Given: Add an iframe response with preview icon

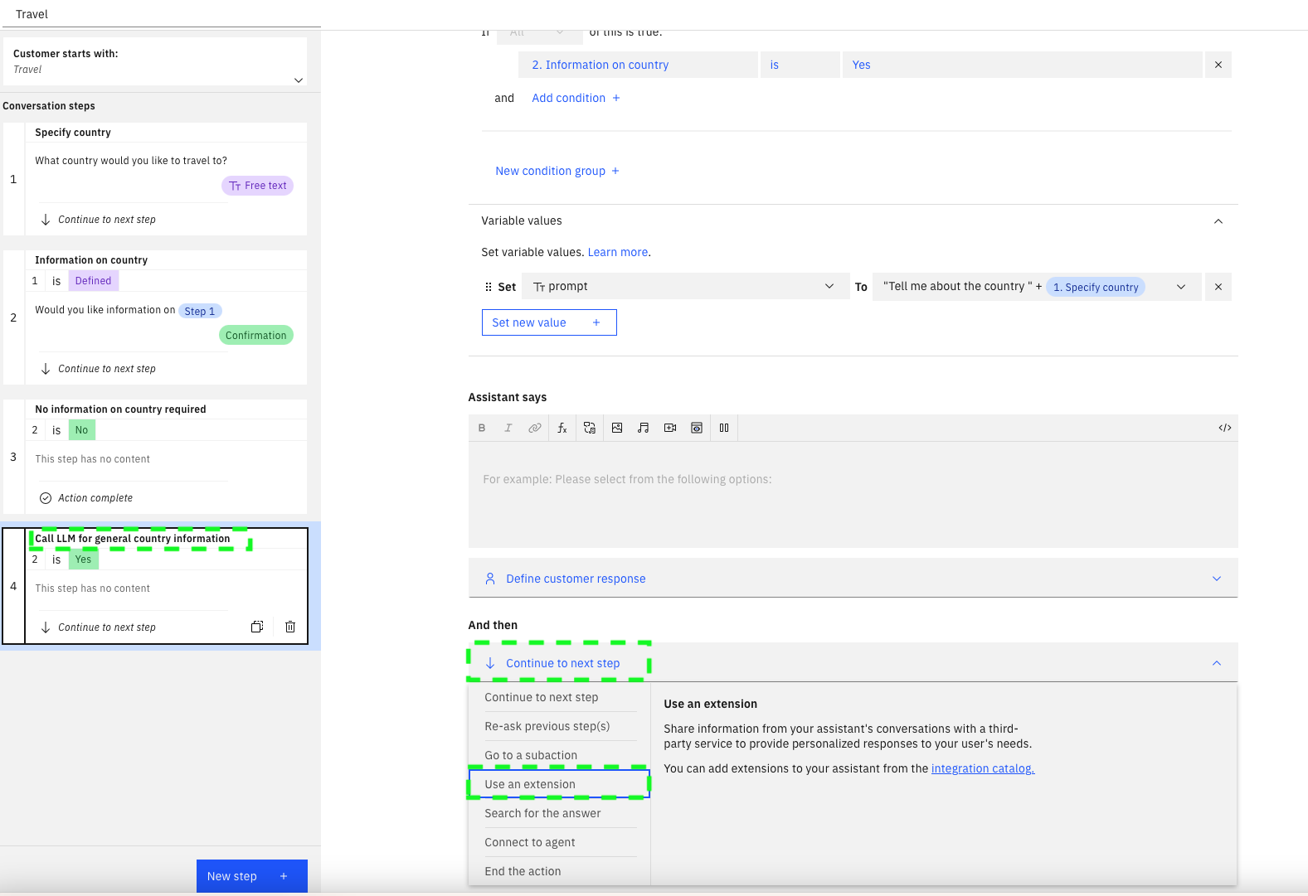Looking at the screenshot, I should [697, 428].
